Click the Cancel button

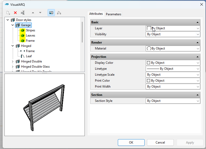[x=160, y=143]
